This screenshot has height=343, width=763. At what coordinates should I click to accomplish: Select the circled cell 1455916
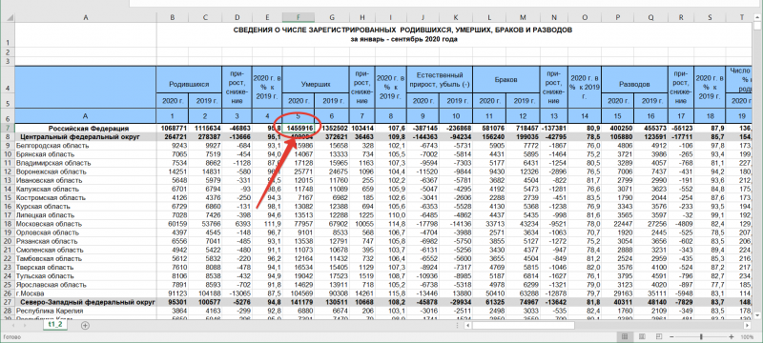point(299,129)
